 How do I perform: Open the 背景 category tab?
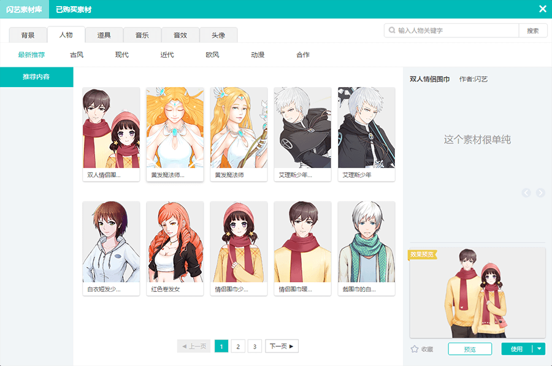pos(28,35)
